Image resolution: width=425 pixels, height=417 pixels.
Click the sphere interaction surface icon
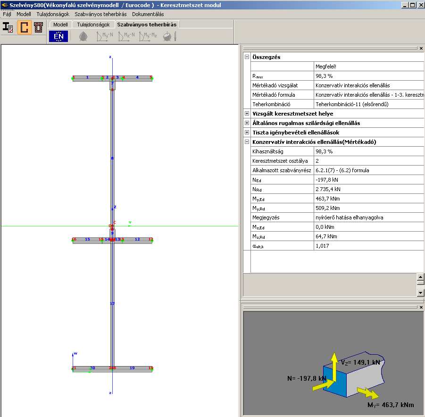click(170, 36)
